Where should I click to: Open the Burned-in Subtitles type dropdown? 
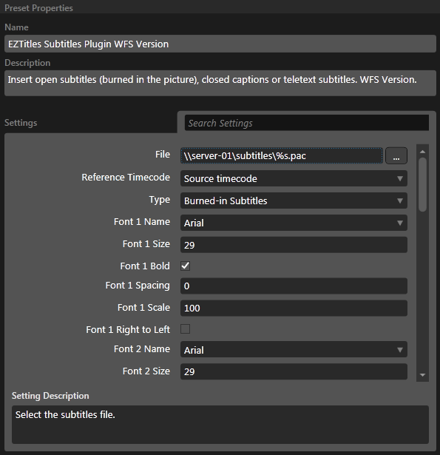[x=294, y=200]
